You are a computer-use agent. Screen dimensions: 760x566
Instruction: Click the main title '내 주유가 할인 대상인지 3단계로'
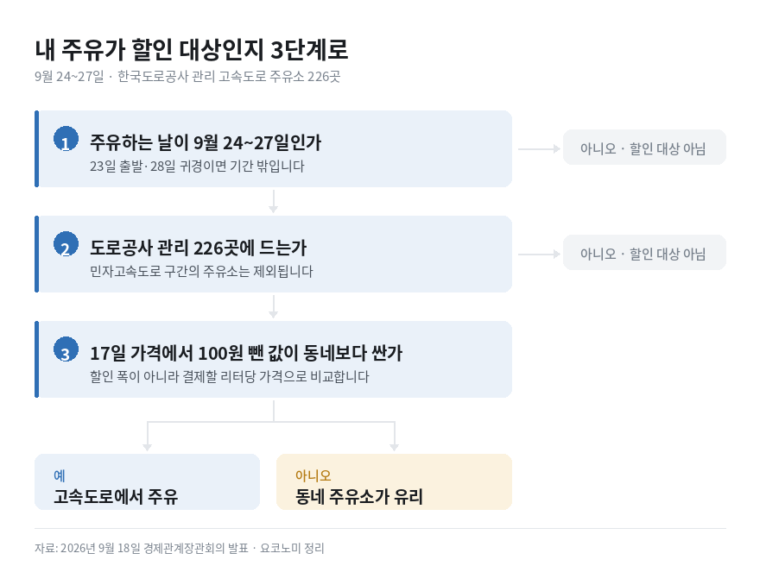(x=192, y=50)
